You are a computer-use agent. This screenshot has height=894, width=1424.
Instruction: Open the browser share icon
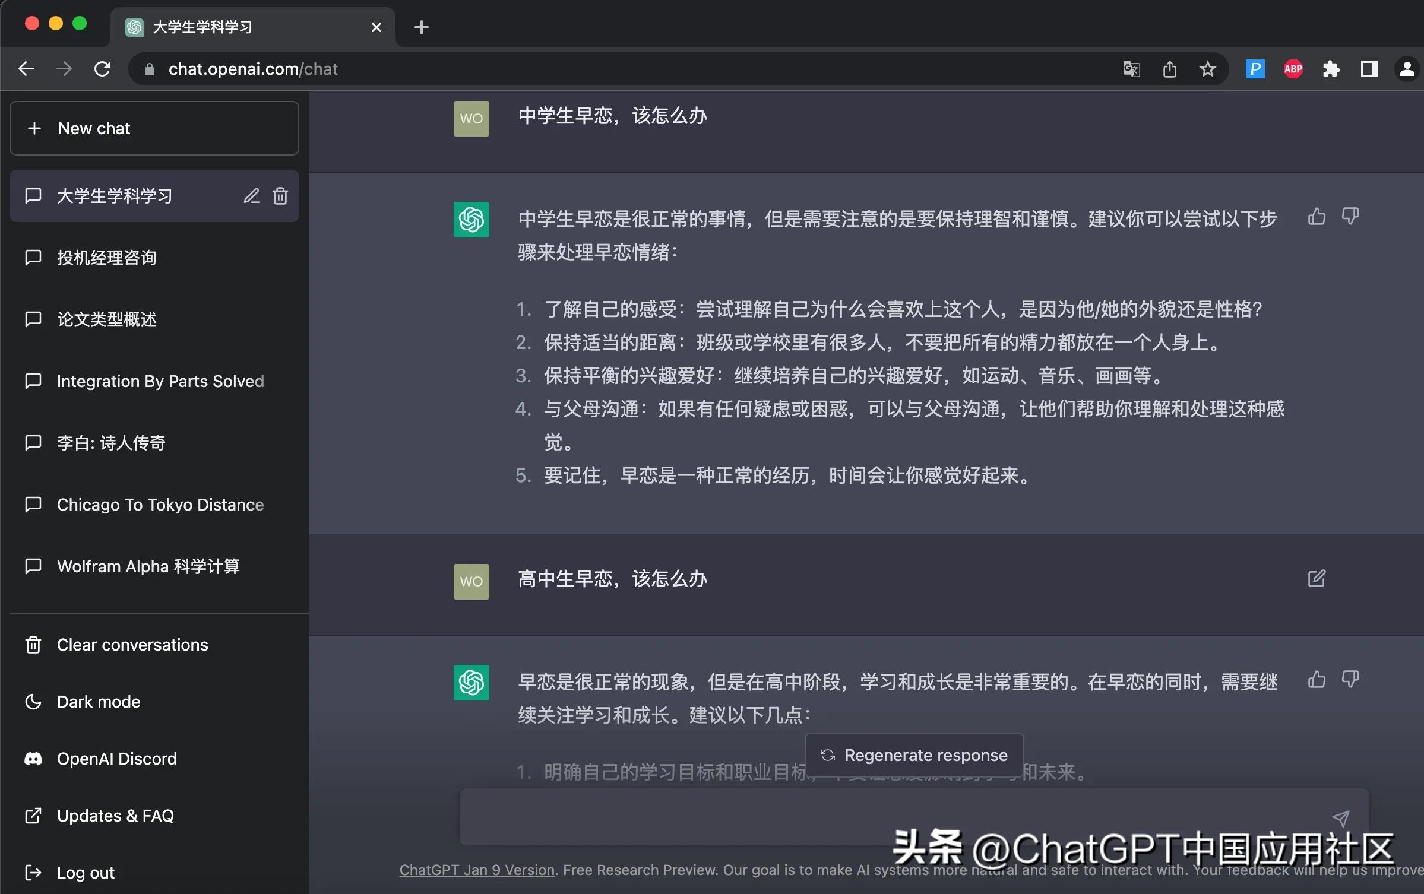point(1169,68)
